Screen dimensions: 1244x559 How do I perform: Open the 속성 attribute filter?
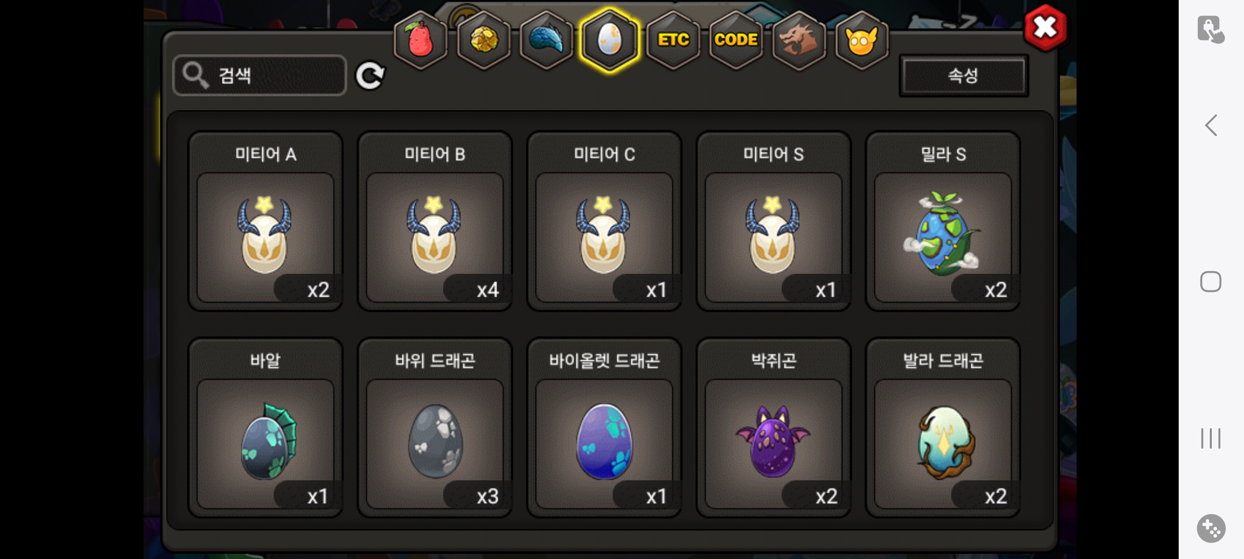(x=964, y=76)
